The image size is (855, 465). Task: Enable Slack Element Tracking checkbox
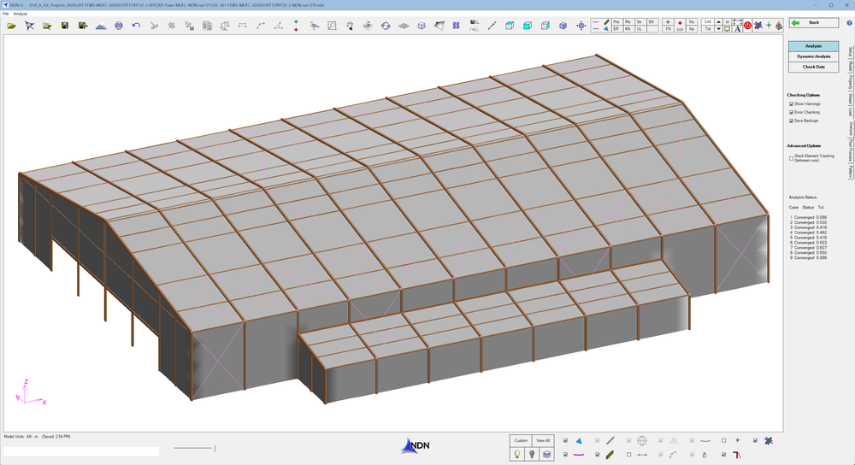tap(791, 158)
